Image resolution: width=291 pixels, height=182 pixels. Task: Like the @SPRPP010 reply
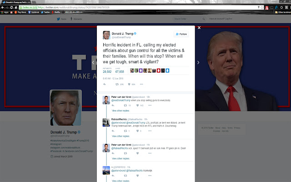pos(137,176)
